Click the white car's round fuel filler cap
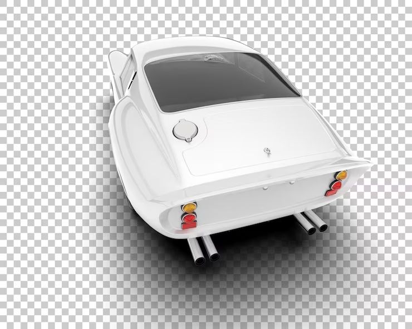 [x=185, y=131]
